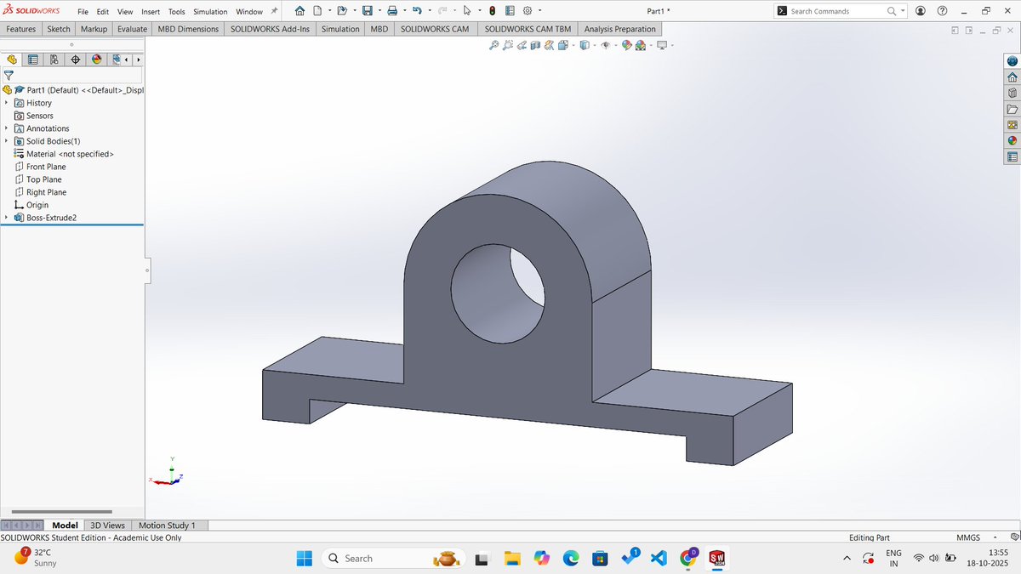Open the DisplayManager color ball tab
This screenshot has height=574, width=1021.
(x=96, y=60)
